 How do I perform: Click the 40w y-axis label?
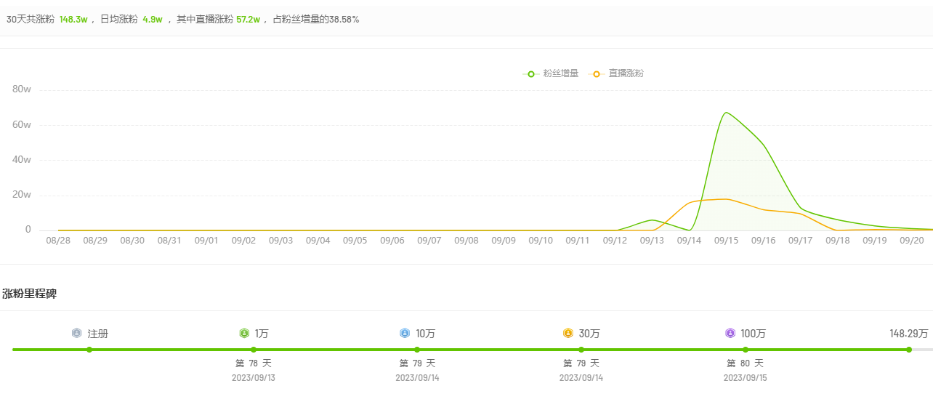coord(22,159)
